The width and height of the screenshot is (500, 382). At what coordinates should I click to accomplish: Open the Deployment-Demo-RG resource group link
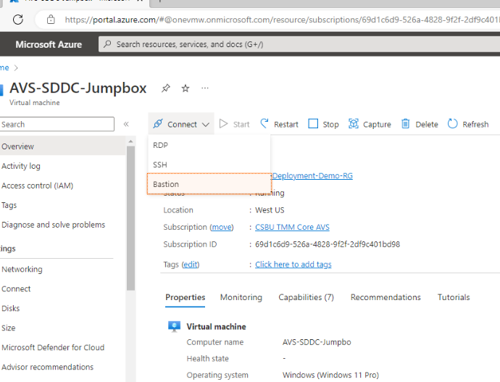click(x=312, y=175)
